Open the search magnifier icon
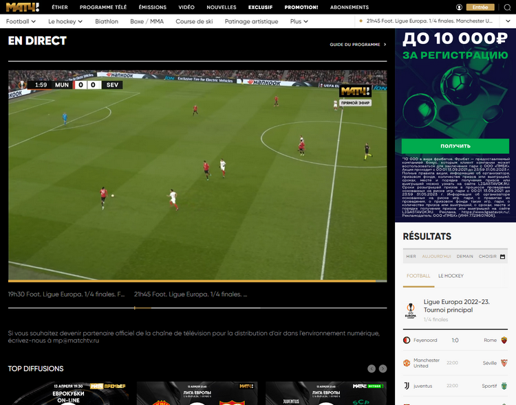The width and height of the screenshot is (516, 405). tap(507, 8)
